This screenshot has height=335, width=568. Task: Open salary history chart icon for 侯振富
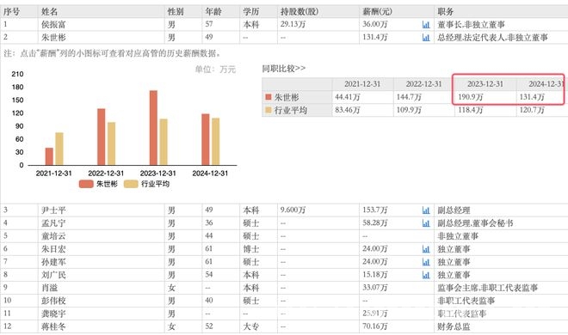(426, 25)
